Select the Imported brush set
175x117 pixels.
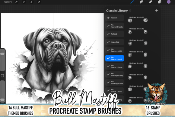[x=115, y=42]
